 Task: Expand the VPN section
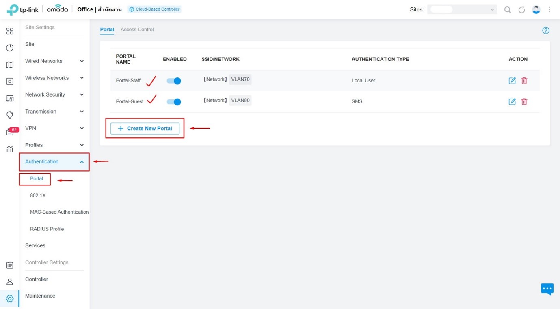click(x=54, y=128)
